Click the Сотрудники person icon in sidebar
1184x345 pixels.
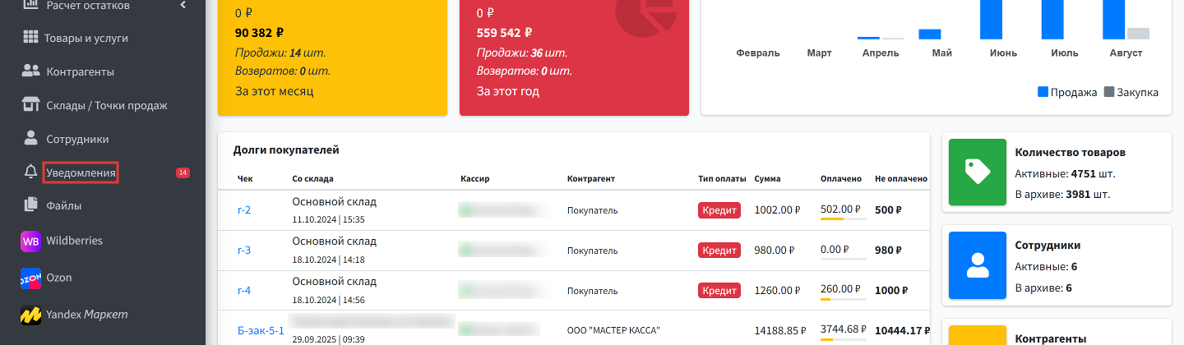tap(31, 138)
